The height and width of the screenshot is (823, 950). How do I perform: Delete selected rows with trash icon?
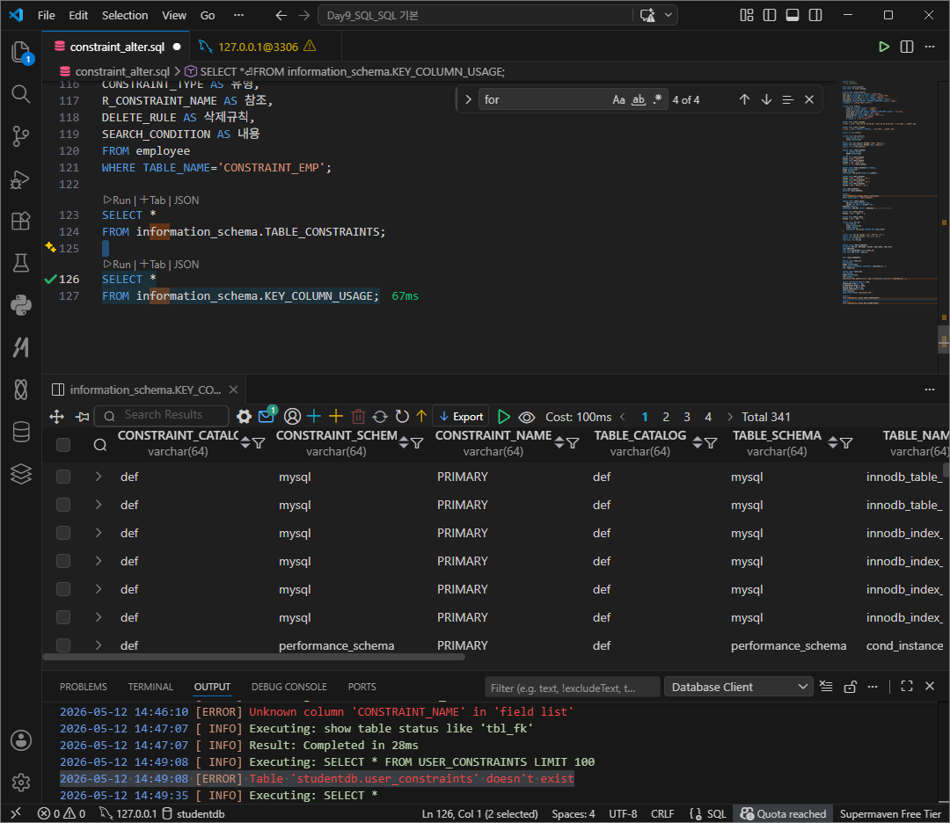click(x=358, y=416)
